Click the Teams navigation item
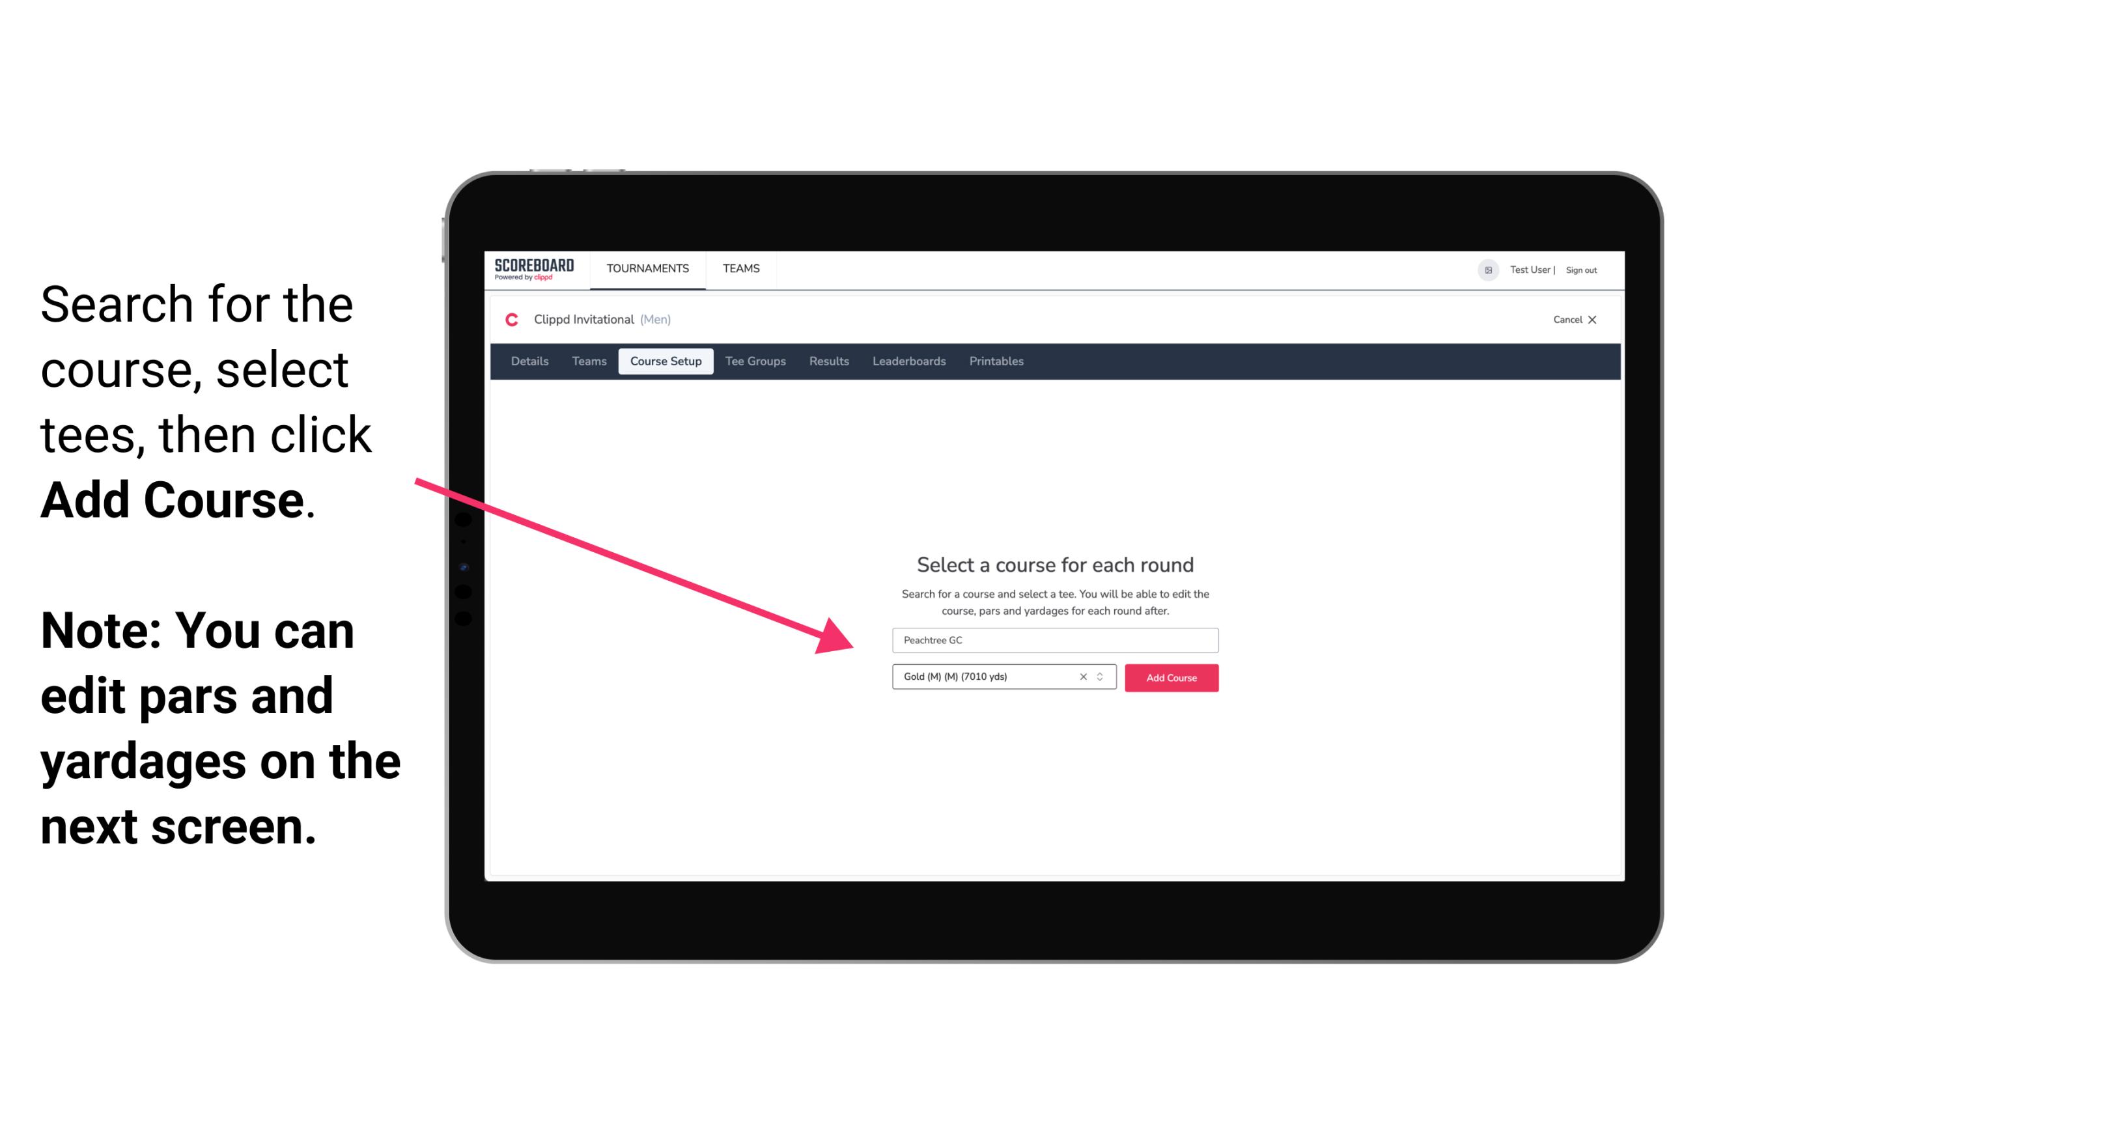 739,268
